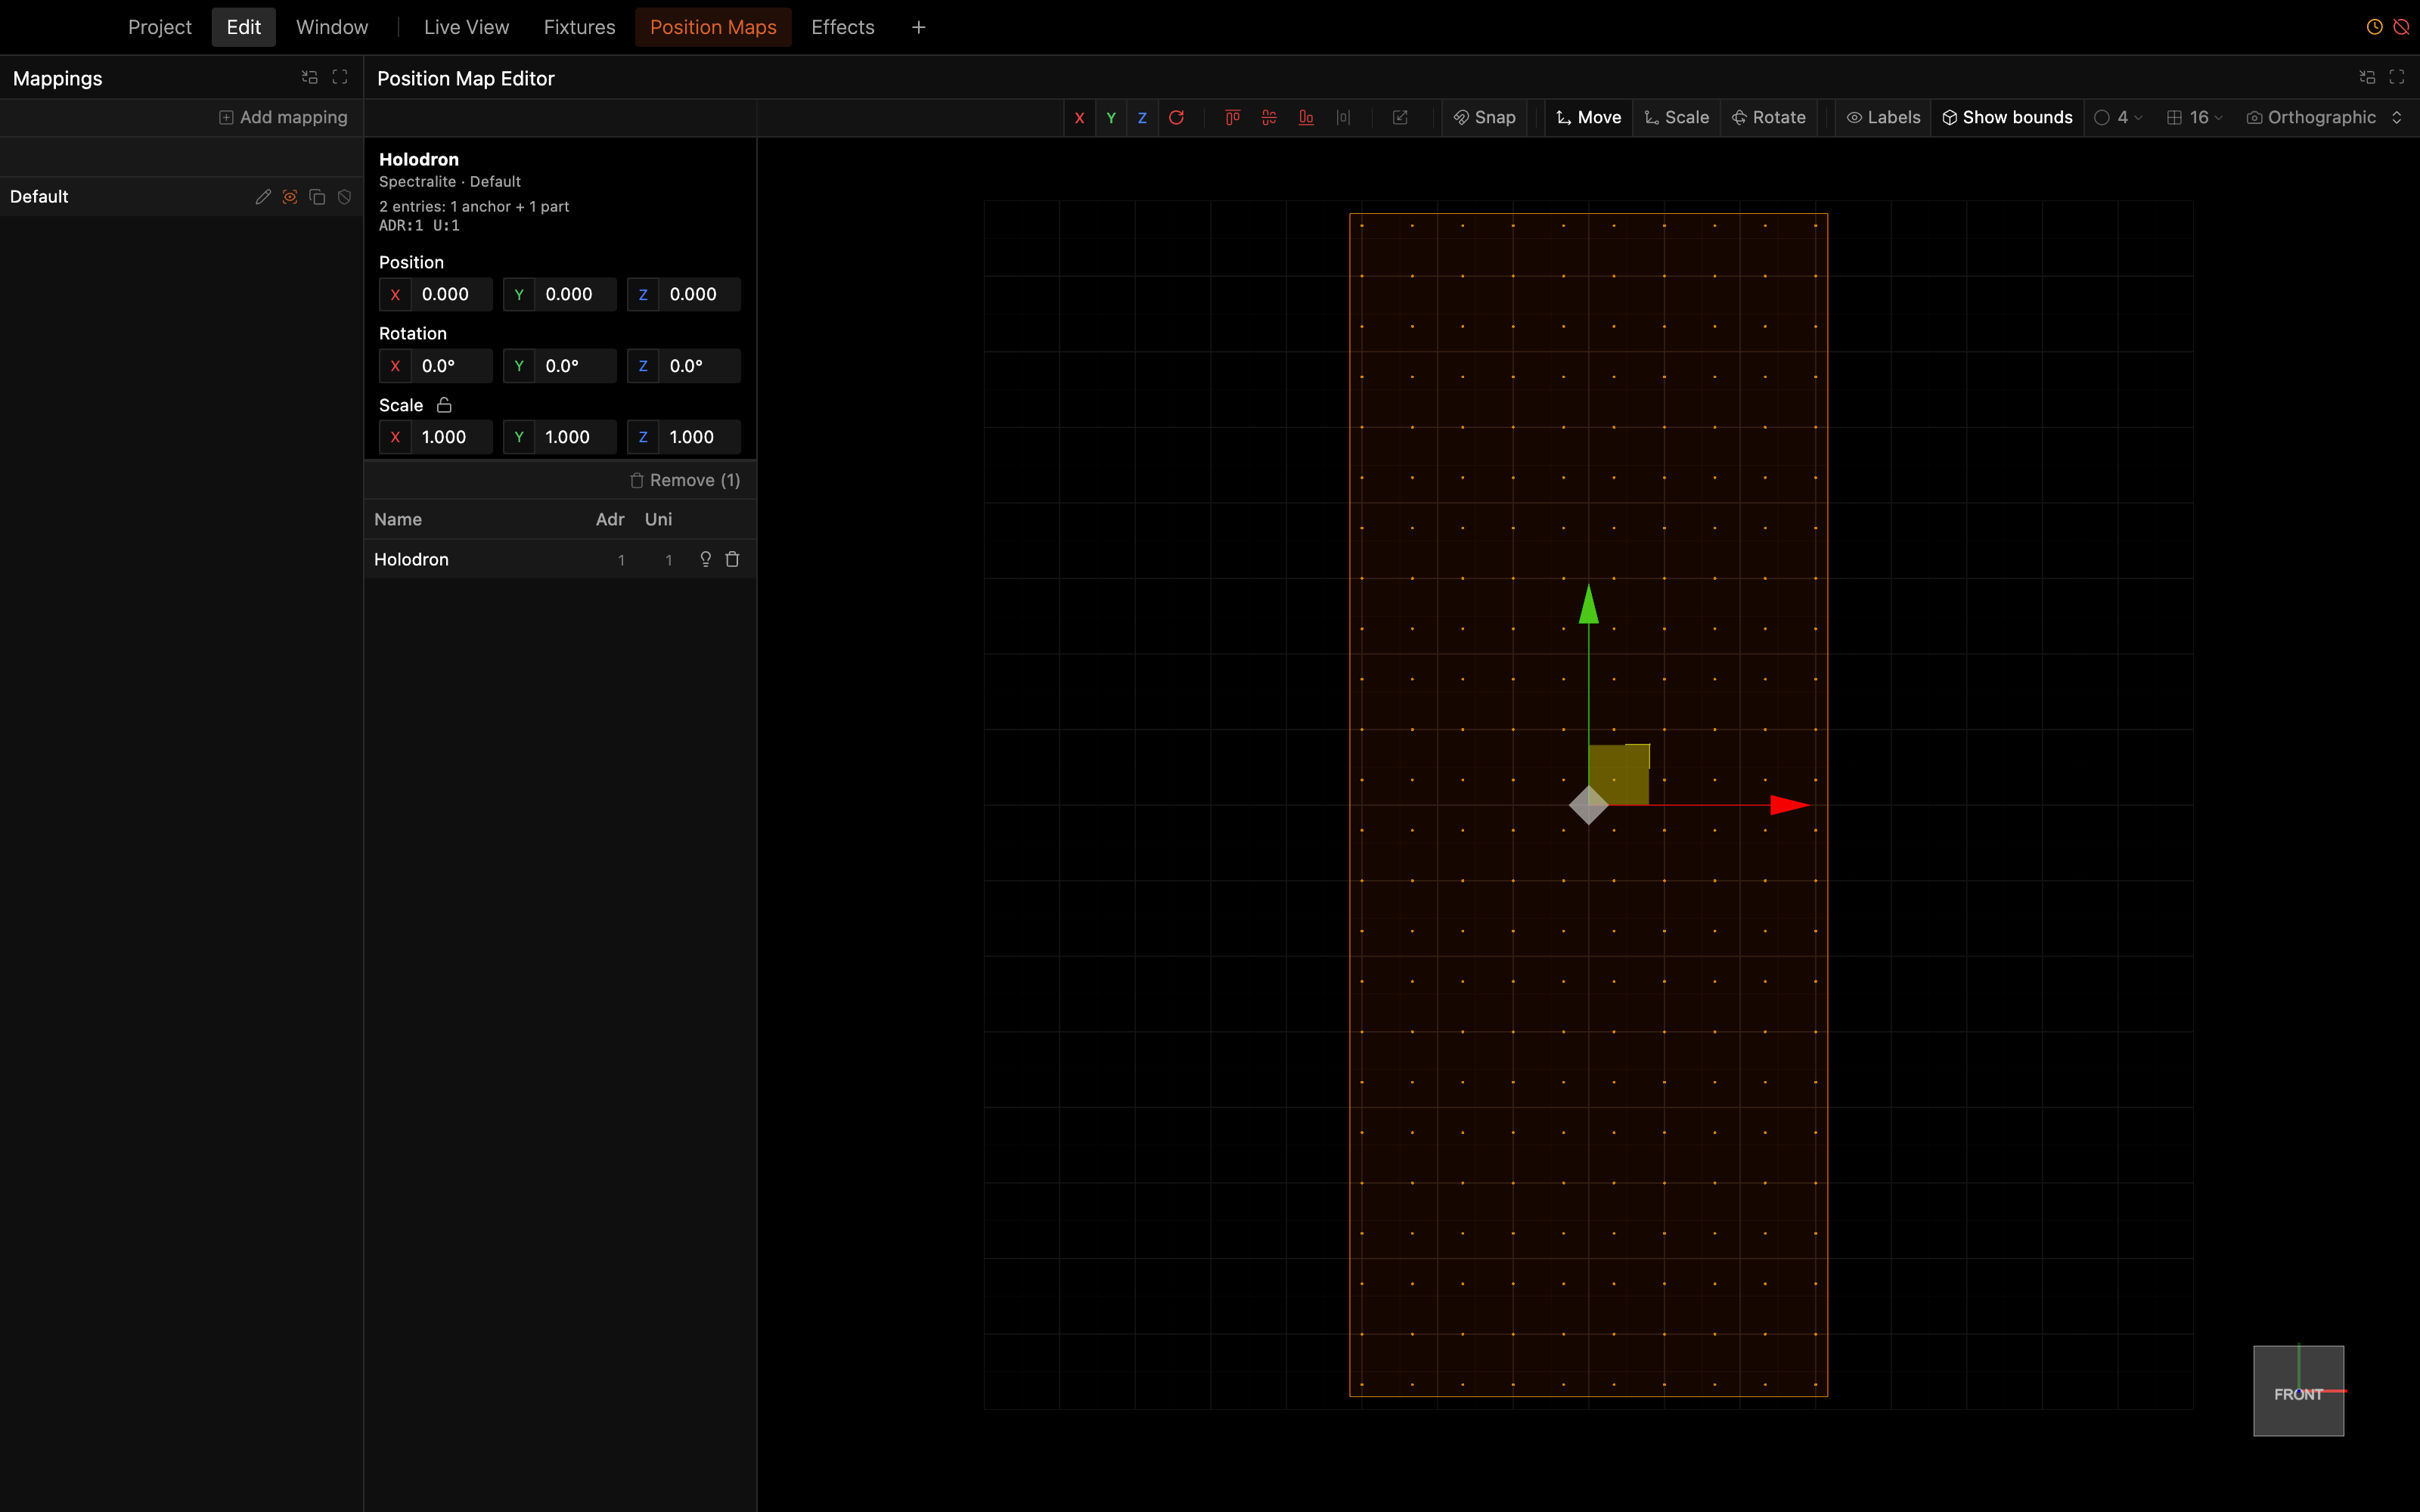The width and height of the screenshot is (2420, 1512).
Task: Open the Orthographic camera mode dropdown
Action: [x=2324, y=118]
